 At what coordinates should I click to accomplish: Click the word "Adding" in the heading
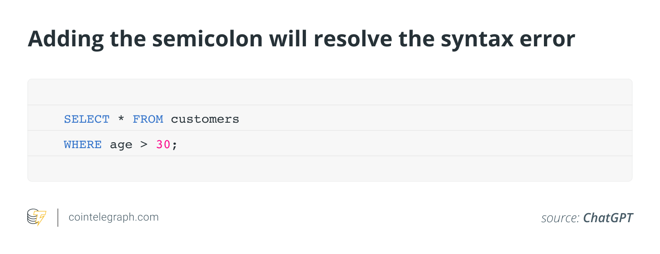tap(66, 40)
